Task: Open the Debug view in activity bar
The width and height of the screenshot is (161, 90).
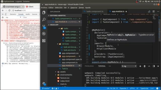Action: point(44,33)
